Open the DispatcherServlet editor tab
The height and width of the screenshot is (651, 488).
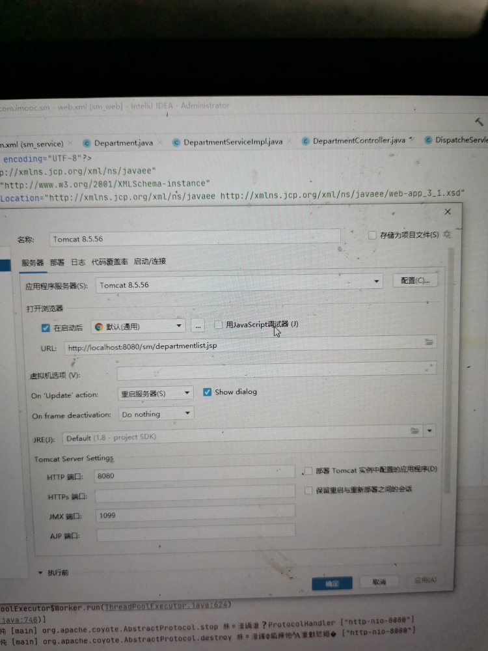455,140
